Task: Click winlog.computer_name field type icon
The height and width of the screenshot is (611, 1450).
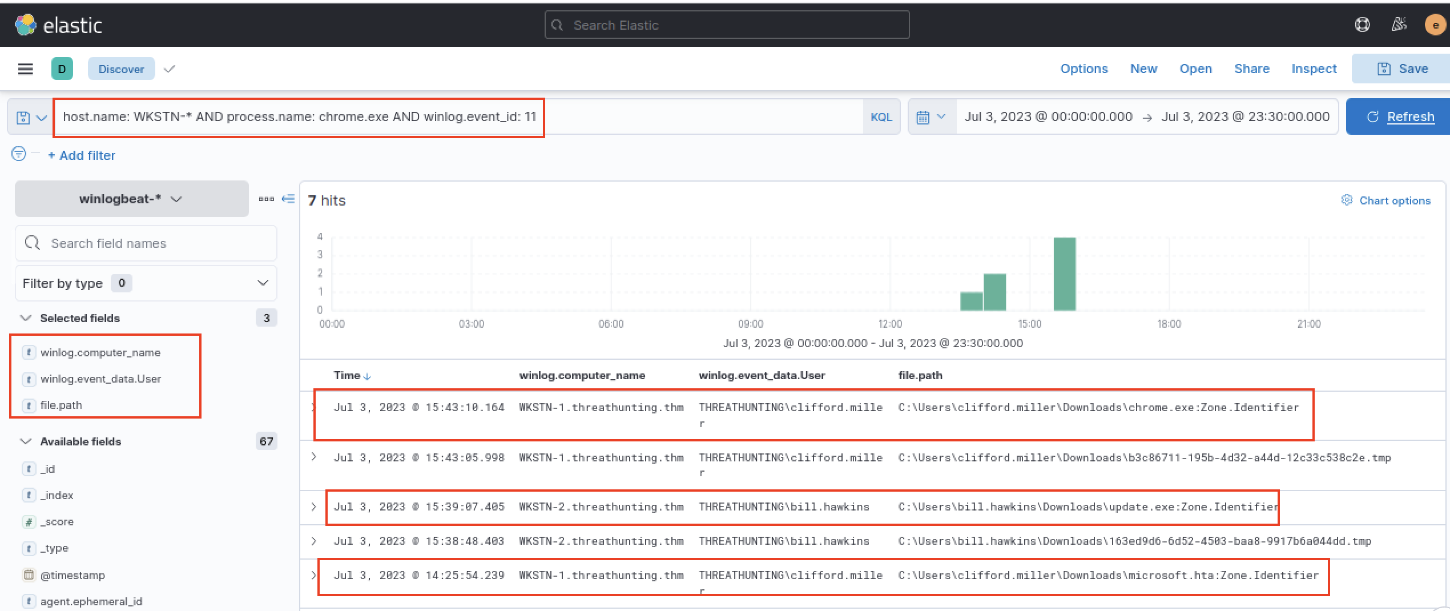Action: pos(29,352)
